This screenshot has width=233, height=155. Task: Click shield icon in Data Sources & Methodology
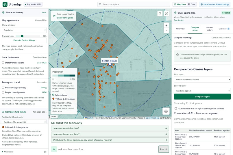click(201, 4)
